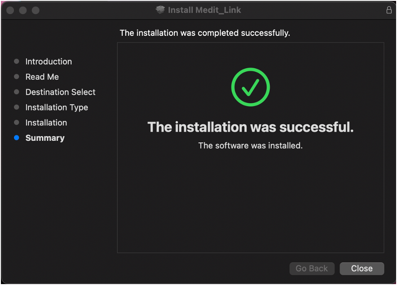Select the Introduction step label

point(49,61)
